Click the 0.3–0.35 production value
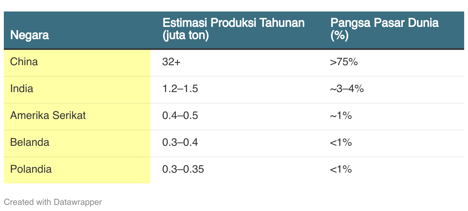Screen dimensions: 468x211 click(x=183, y=169)
